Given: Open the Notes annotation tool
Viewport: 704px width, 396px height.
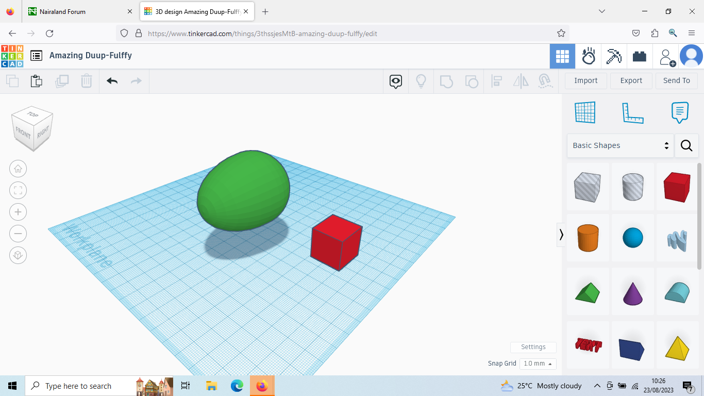Looking at the screenshot, I should point(679,112).
